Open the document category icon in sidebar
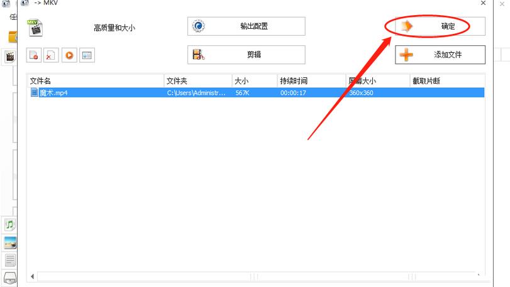The height and width of the screenshot is (287, 510). tap(10, 260)
